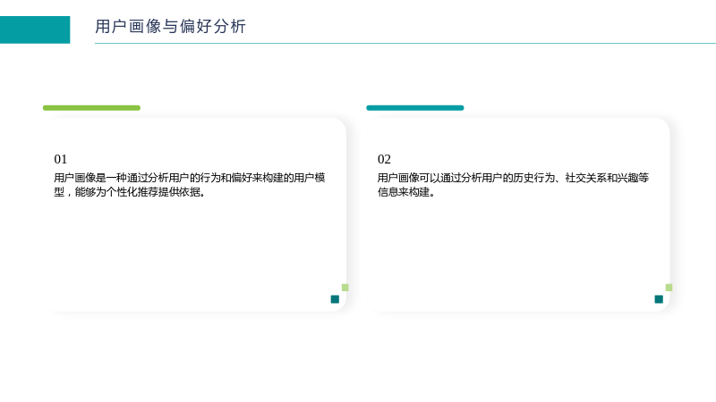
Task: Click the word 用户模 ending card 01's first line
Action: pos(310,178)
